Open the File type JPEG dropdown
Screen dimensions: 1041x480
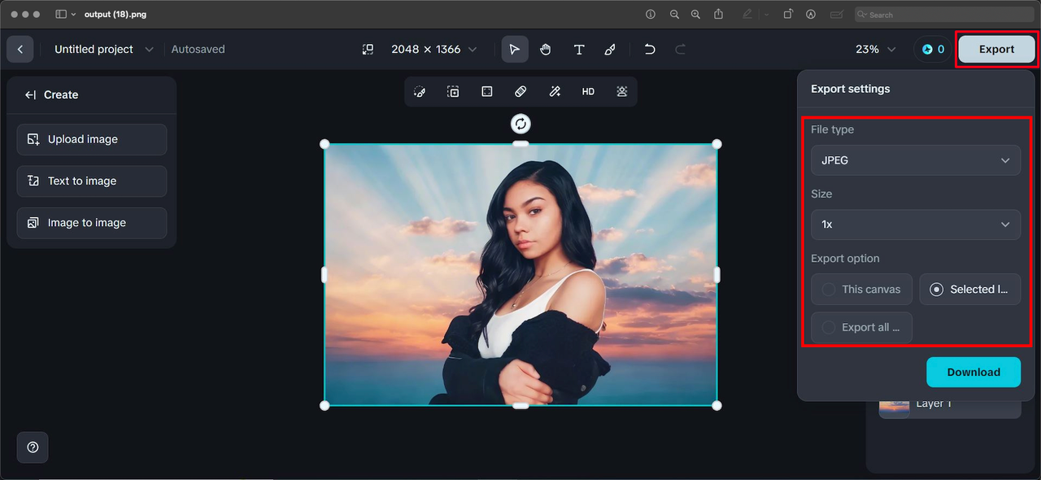pyautogui.click(x=916, y=160)
